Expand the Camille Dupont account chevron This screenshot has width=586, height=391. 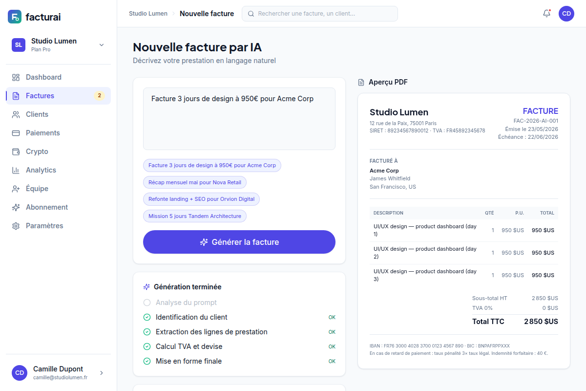click(x=102, y=373)
